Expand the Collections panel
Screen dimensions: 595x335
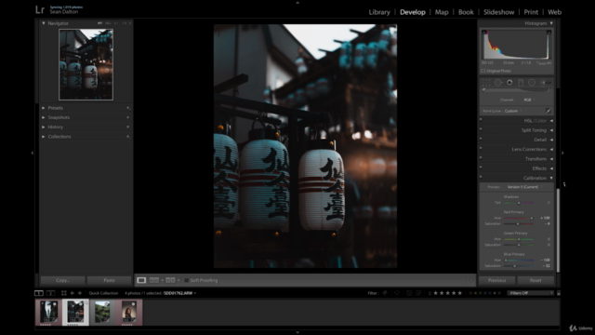point(44,137)
